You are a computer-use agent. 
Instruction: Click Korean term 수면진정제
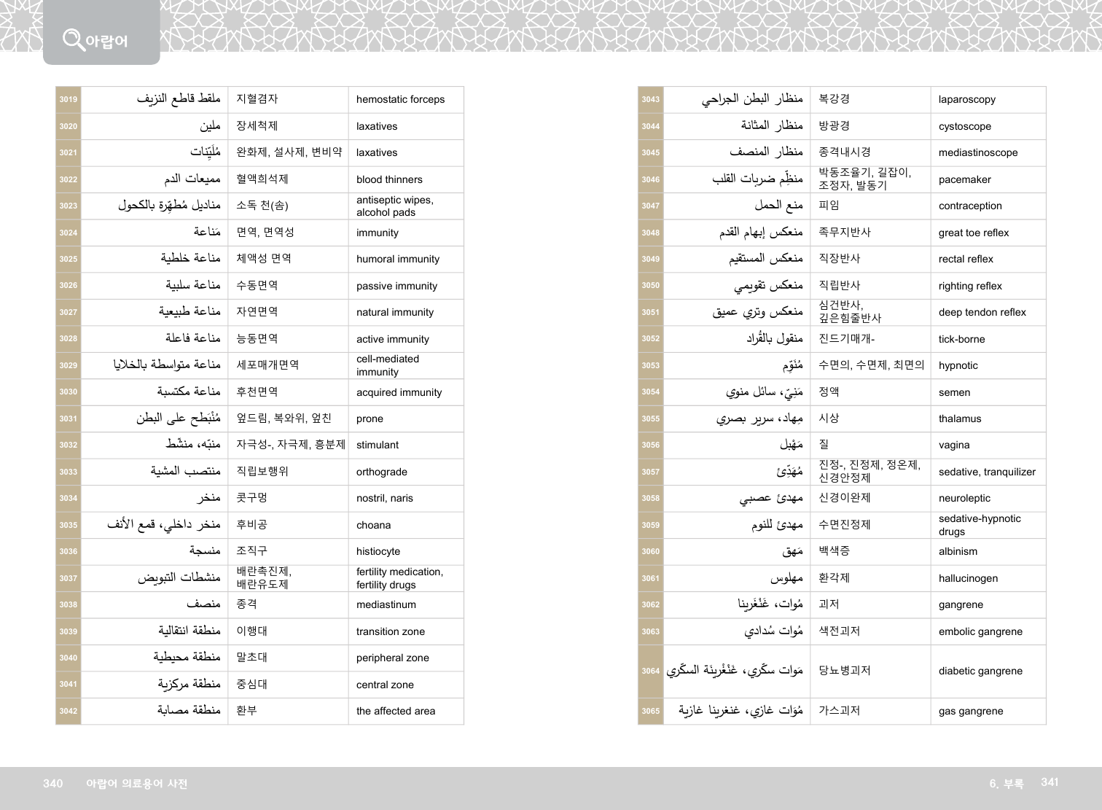click(x=844, y=525)
